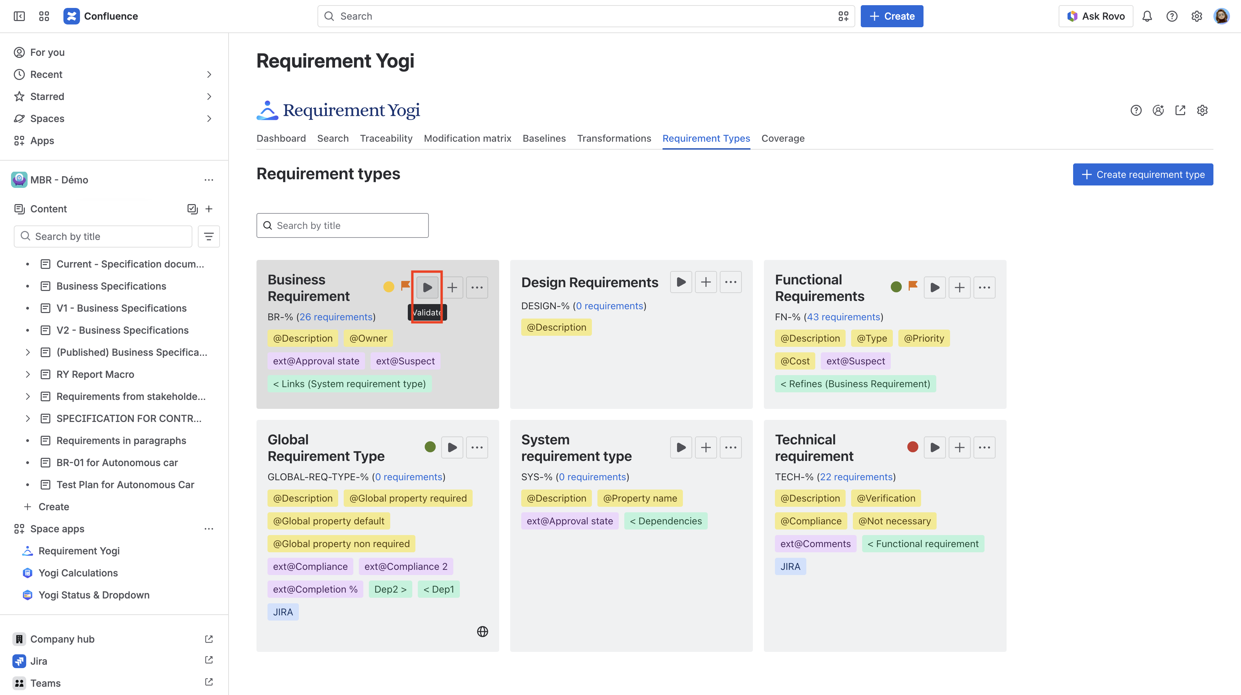
Task: Focus the sidebar Search by title field
Action: click(x=103, y=236)
